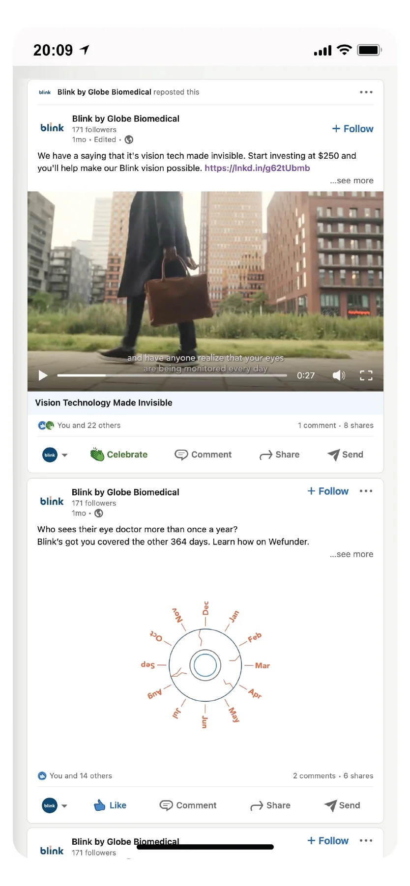Open the three-dot menu on the third post
410x886 pixels.
[x=366, y=841]
